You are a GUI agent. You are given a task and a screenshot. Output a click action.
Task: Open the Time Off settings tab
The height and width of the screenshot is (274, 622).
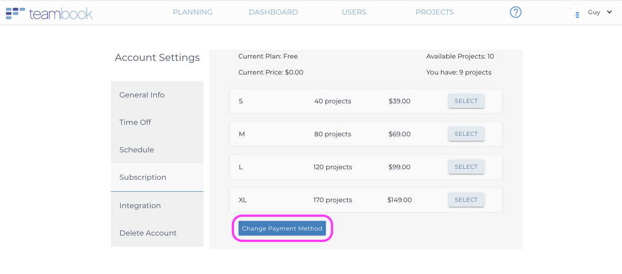[x=135, y=122]
